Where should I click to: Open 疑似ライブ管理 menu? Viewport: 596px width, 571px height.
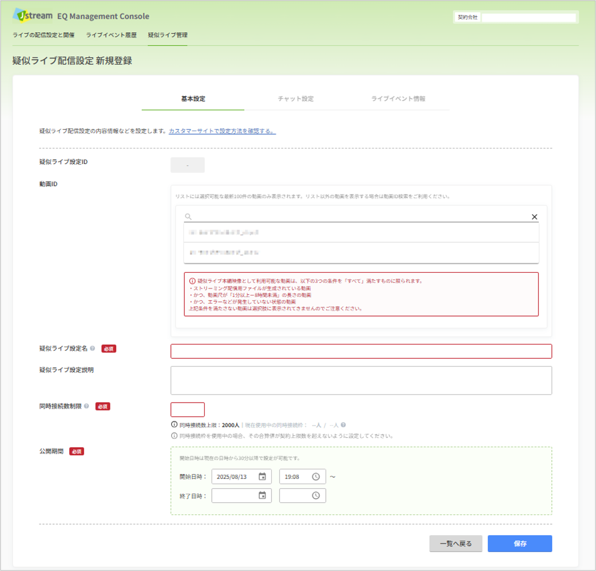click(x=168, y=35)
